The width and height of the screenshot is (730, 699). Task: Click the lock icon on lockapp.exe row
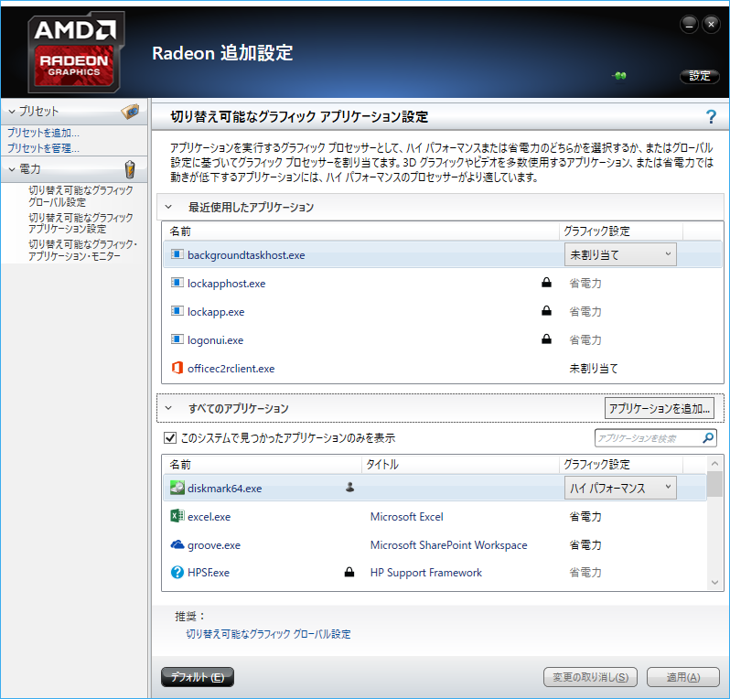tap(546, 310)
